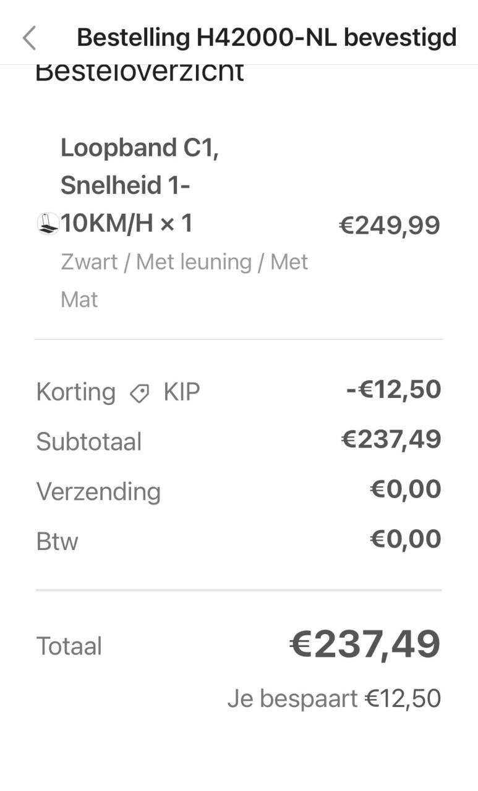Viewport: 478px width, 791px height.
Task: Select the Subtotaal row
Action: pos(88,441)
